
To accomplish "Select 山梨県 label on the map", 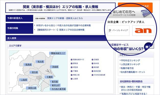I will [x=23, y=80].
